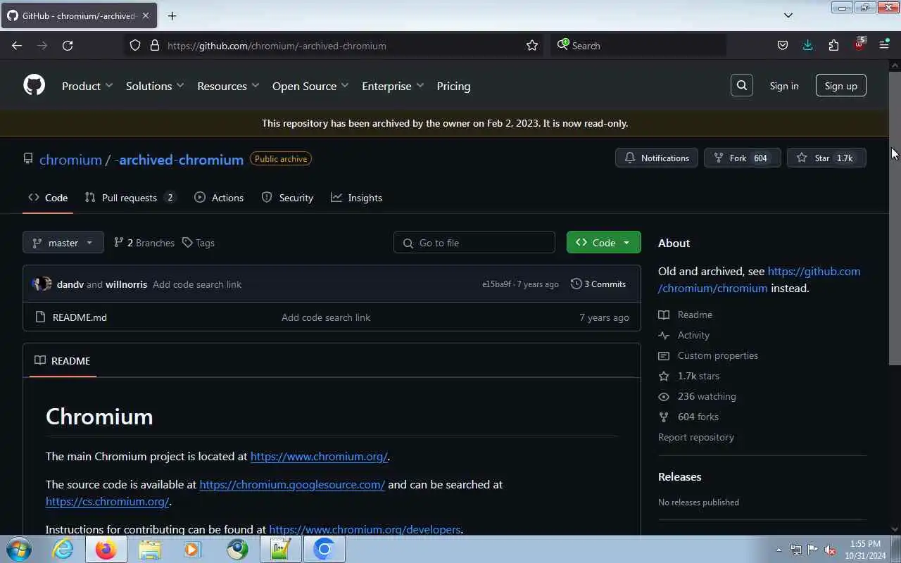The image size is (901, 563).
Task: Switch to the Code tab
Action: [x=48, y=198]
